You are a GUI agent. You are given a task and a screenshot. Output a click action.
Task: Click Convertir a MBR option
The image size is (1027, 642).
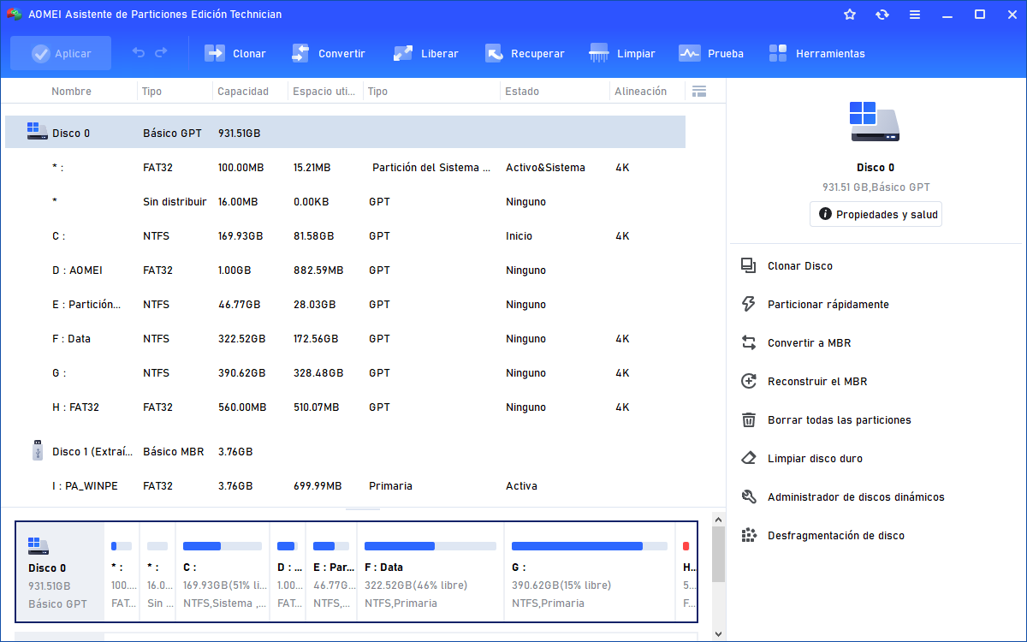pyautogui.click(x=809, y=343)
